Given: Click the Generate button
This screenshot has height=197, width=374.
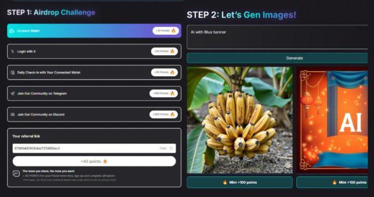Looking at the screenshot, I should 277,58.
